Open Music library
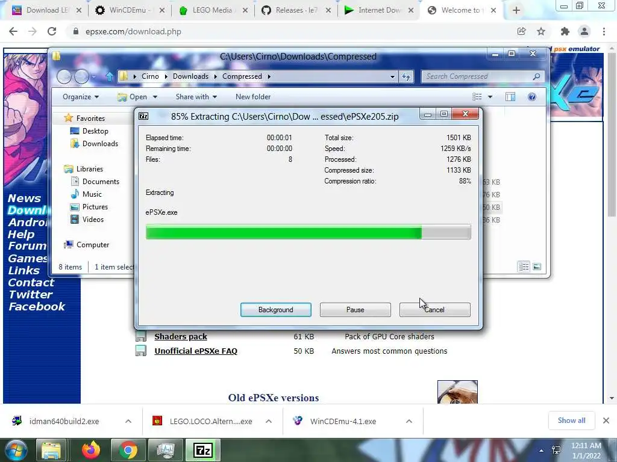 (x=92, y=194)
